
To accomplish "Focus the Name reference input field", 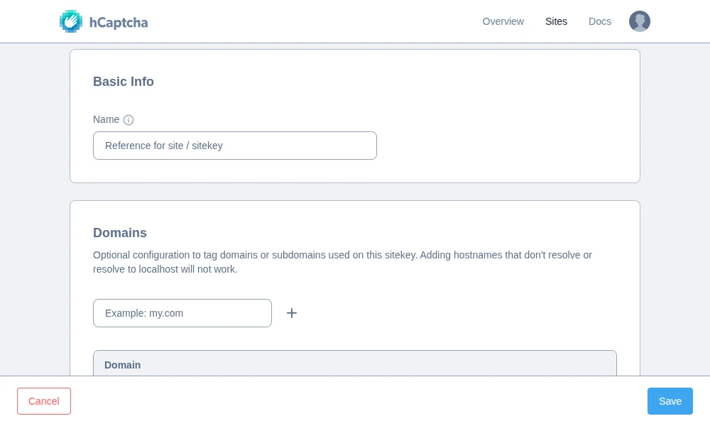I will click(234, 146).
